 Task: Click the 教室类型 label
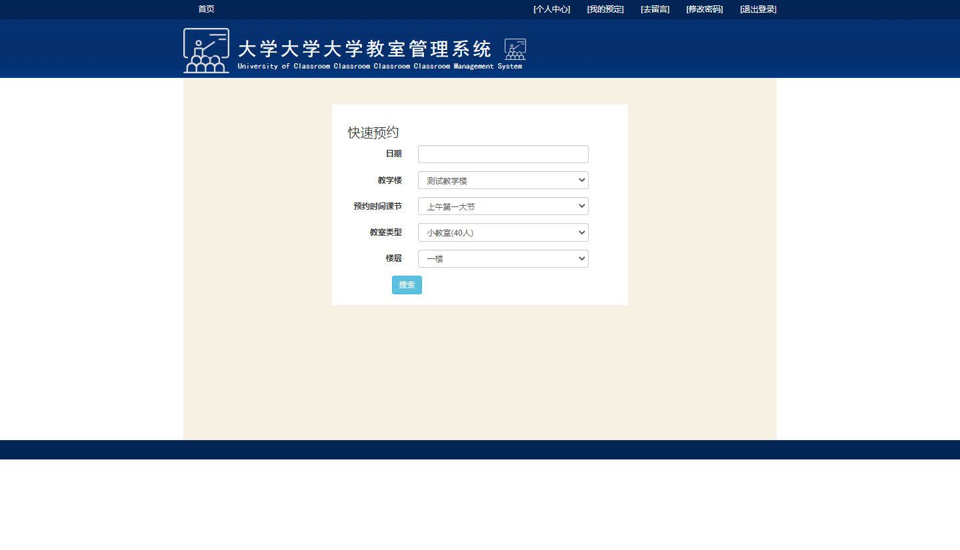[386, 232]
